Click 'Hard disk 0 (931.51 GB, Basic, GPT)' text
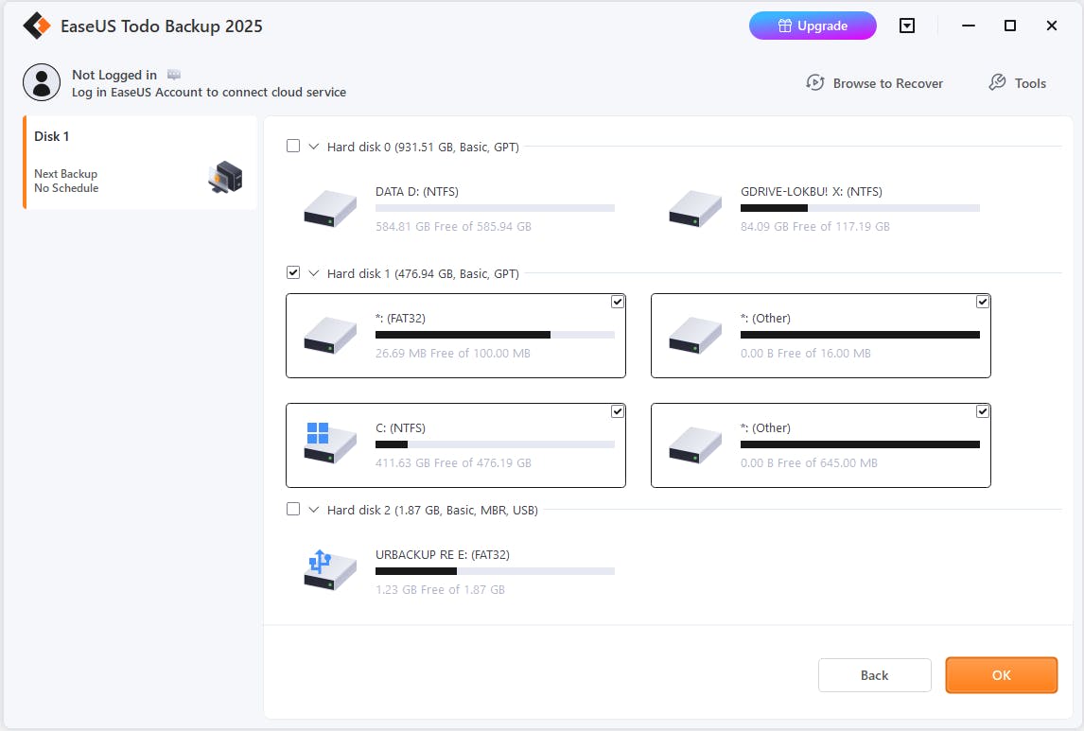 click(423, 147)
